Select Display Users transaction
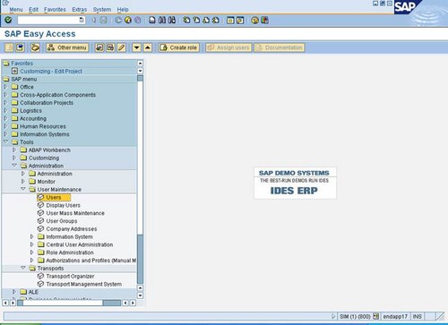 click(x=63, y=205)
